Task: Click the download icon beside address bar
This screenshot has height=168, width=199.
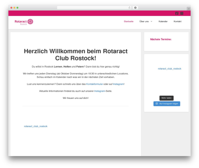Action: [135, 8]
